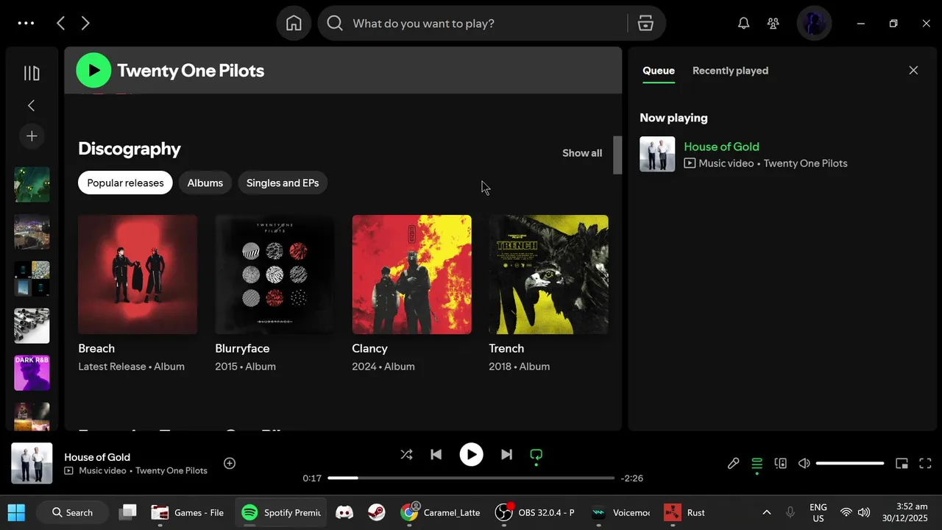This screenshot has height=530, width=942.
Task: Enter full screen mode icon
Action: click(926, 463)
